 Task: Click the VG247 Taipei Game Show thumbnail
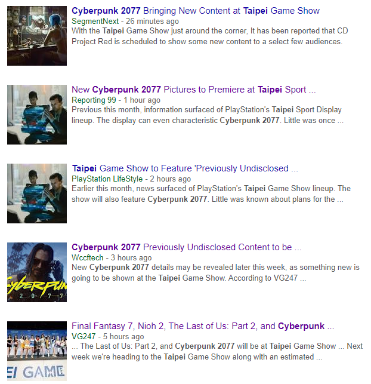pyautogui.click(x=37, y=351)
